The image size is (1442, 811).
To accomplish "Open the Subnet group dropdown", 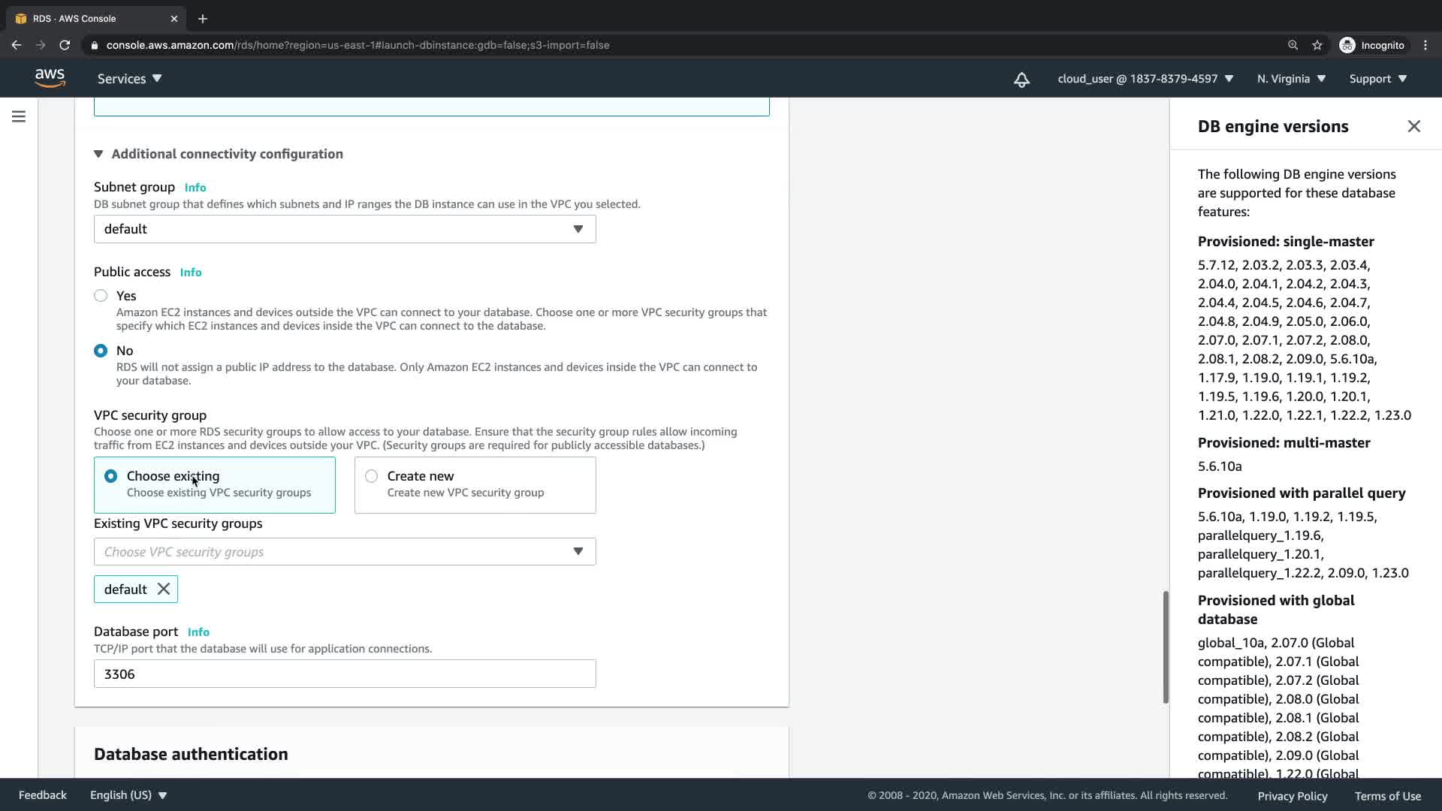I will coord(345,229).
